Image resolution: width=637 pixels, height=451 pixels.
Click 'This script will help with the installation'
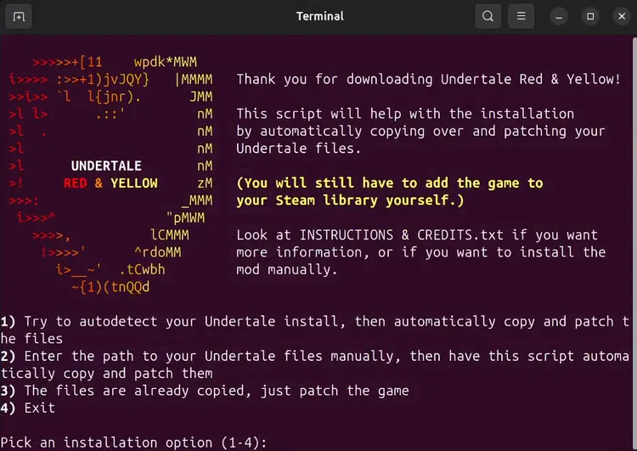pyautogui.click(x=405, y=114)
